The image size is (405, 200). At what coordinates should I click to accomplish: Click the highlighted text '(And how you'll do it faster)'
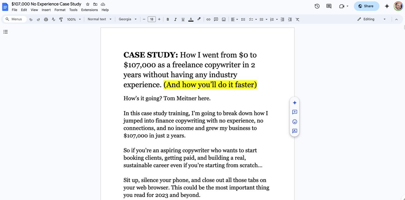tap(210, 84)
